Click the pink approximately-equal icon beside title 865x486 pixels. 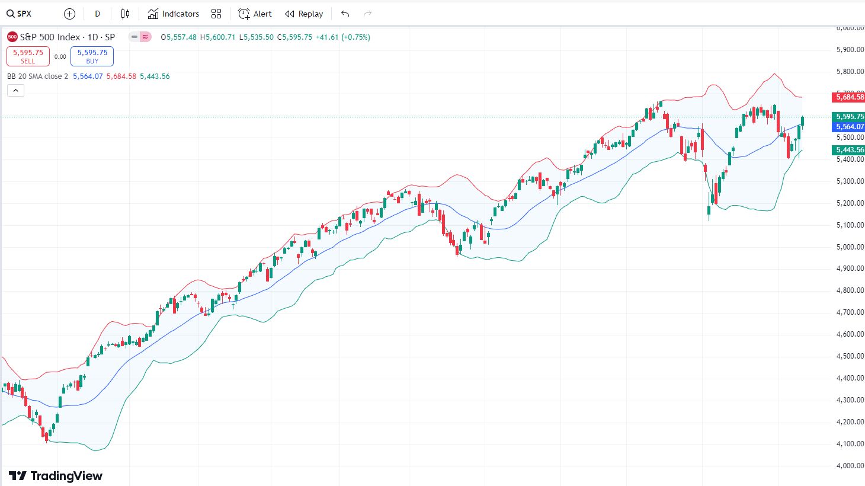tap(145, 37)
